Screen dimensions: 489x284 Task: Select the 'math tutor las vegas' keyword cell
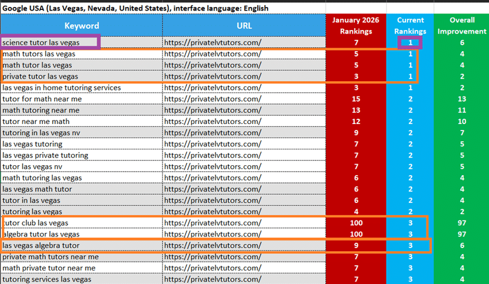pos(81,65)
